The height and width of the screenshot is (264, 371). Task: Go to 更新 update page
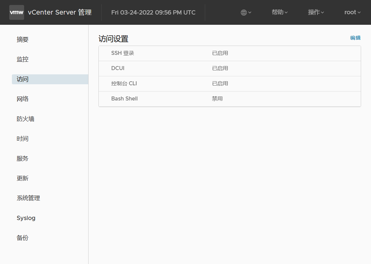pos(23,178)
